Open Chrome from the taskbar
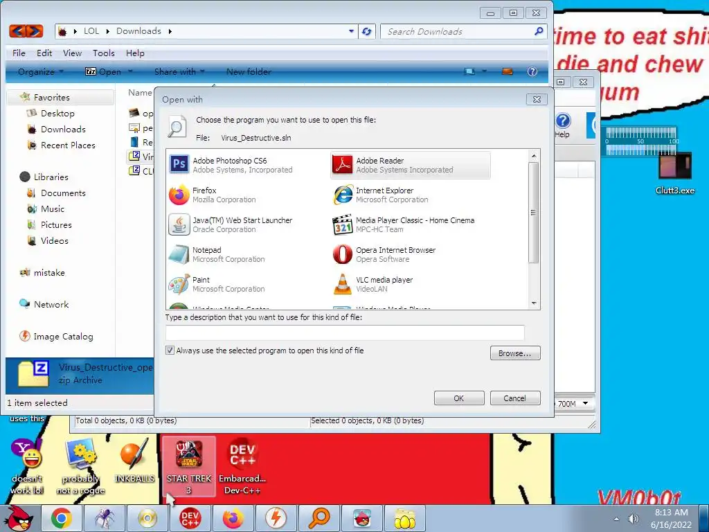Screen dimensions: 709x532 coord(62,518)
